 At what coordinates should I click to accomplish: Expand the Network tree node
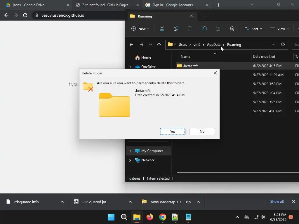tap(130, 160)
